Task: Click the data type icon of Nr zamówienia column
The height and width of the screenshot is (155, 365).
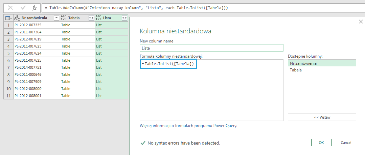Action: click(x=17, y=18)
